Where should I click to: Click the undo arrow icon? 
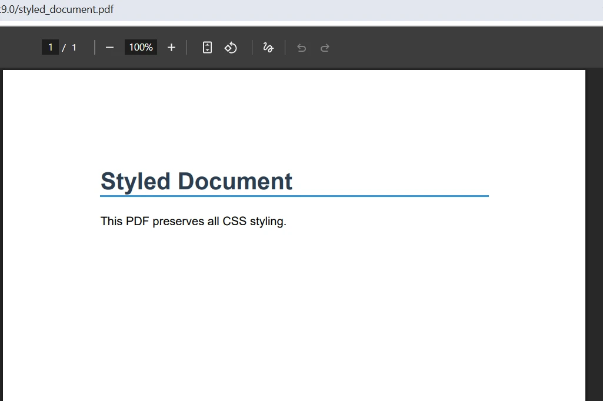pos(301,47)
